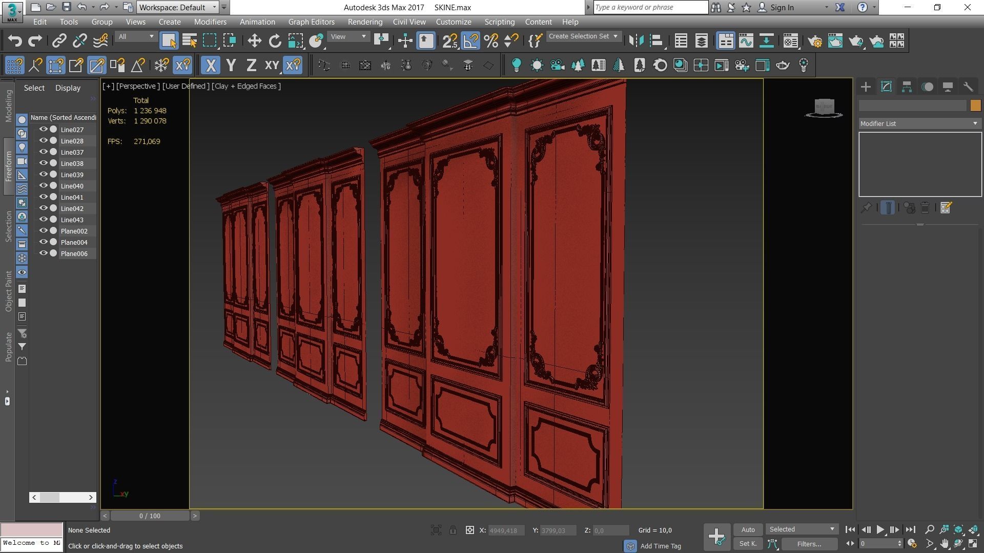The image size is (984, 553).
Task: Toggle Percent Snap button
Action: pyautogui.click(x=491, y=40)
